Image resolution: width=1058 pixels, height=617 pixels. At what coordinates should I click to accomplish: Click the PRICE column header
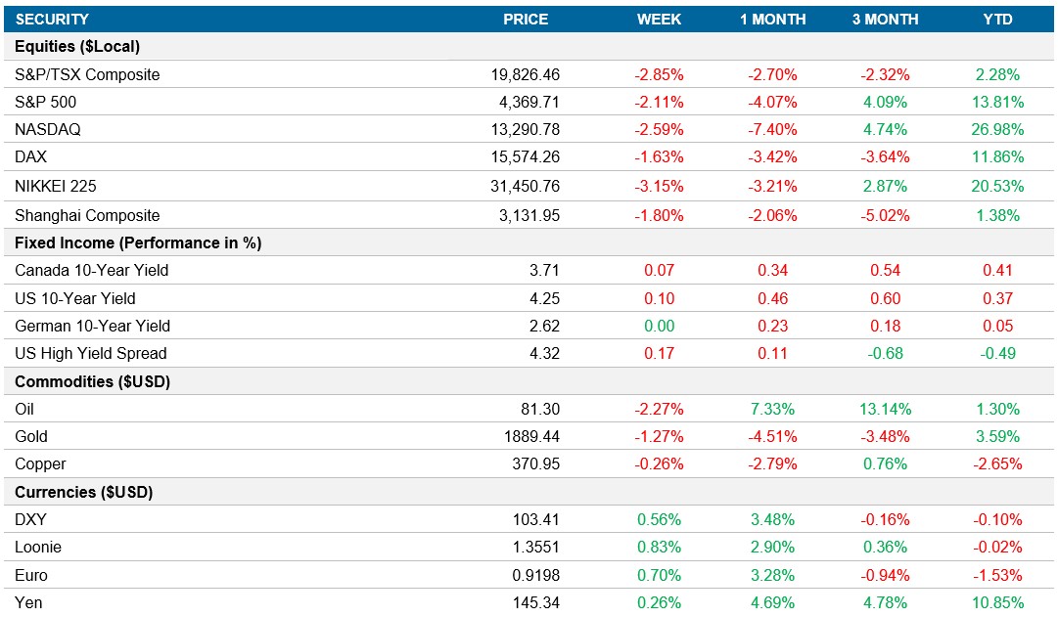[527, 19]
